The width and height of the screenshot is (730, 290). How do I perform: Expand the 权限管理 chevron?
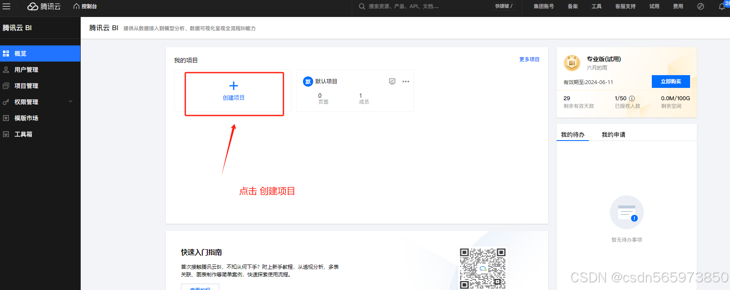(x=71, y=101)
